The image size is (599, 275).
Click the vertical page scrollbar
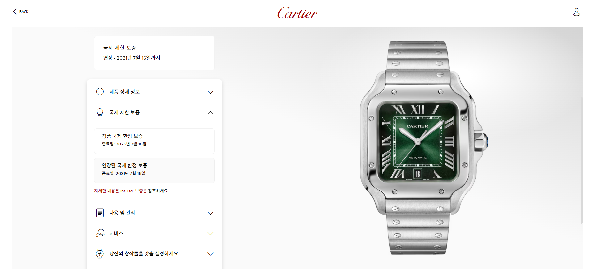click(581, 160)
